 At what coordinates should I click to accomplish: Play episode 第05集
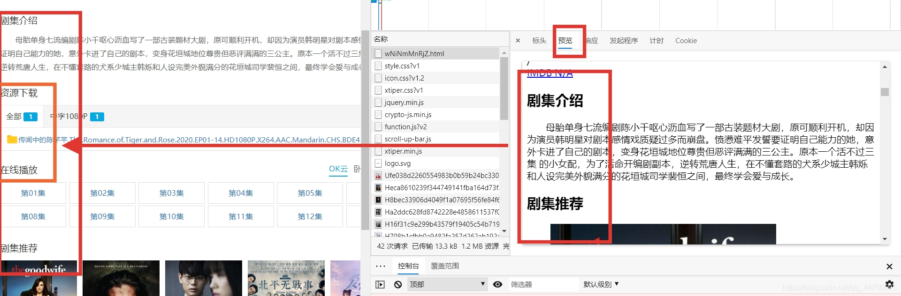coord(310,193)
